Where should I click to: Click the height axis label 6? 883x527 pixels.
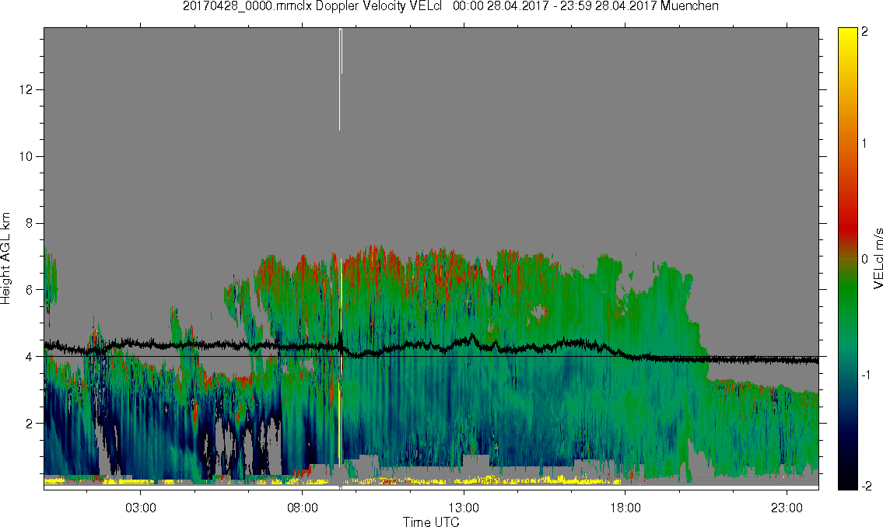[30, 290]
